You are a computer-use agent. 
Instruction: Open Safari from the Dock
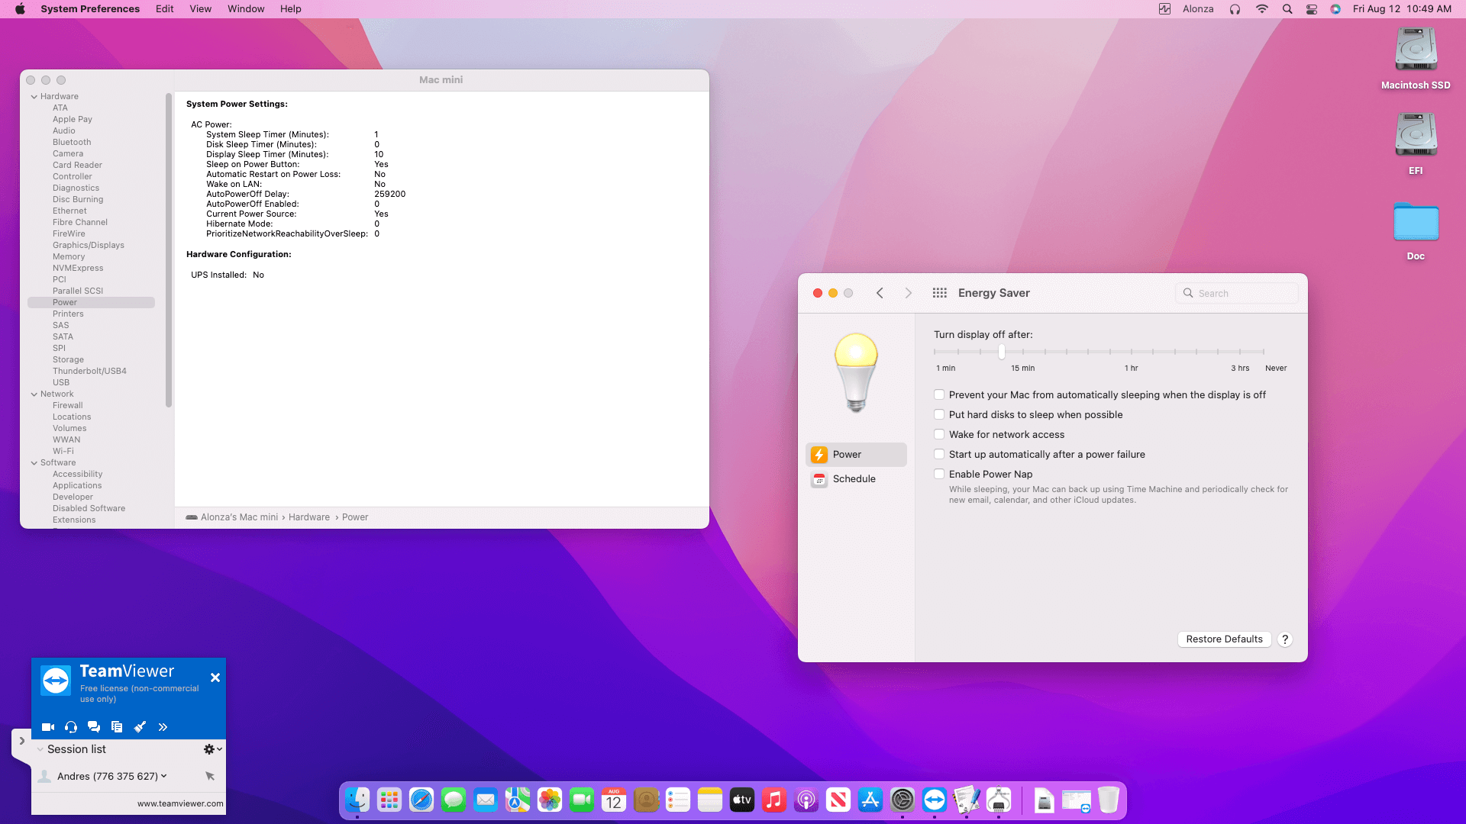421,800
